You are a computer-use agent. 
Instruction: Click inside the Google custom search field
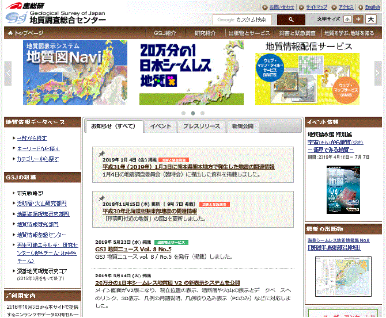click(242, 20)
